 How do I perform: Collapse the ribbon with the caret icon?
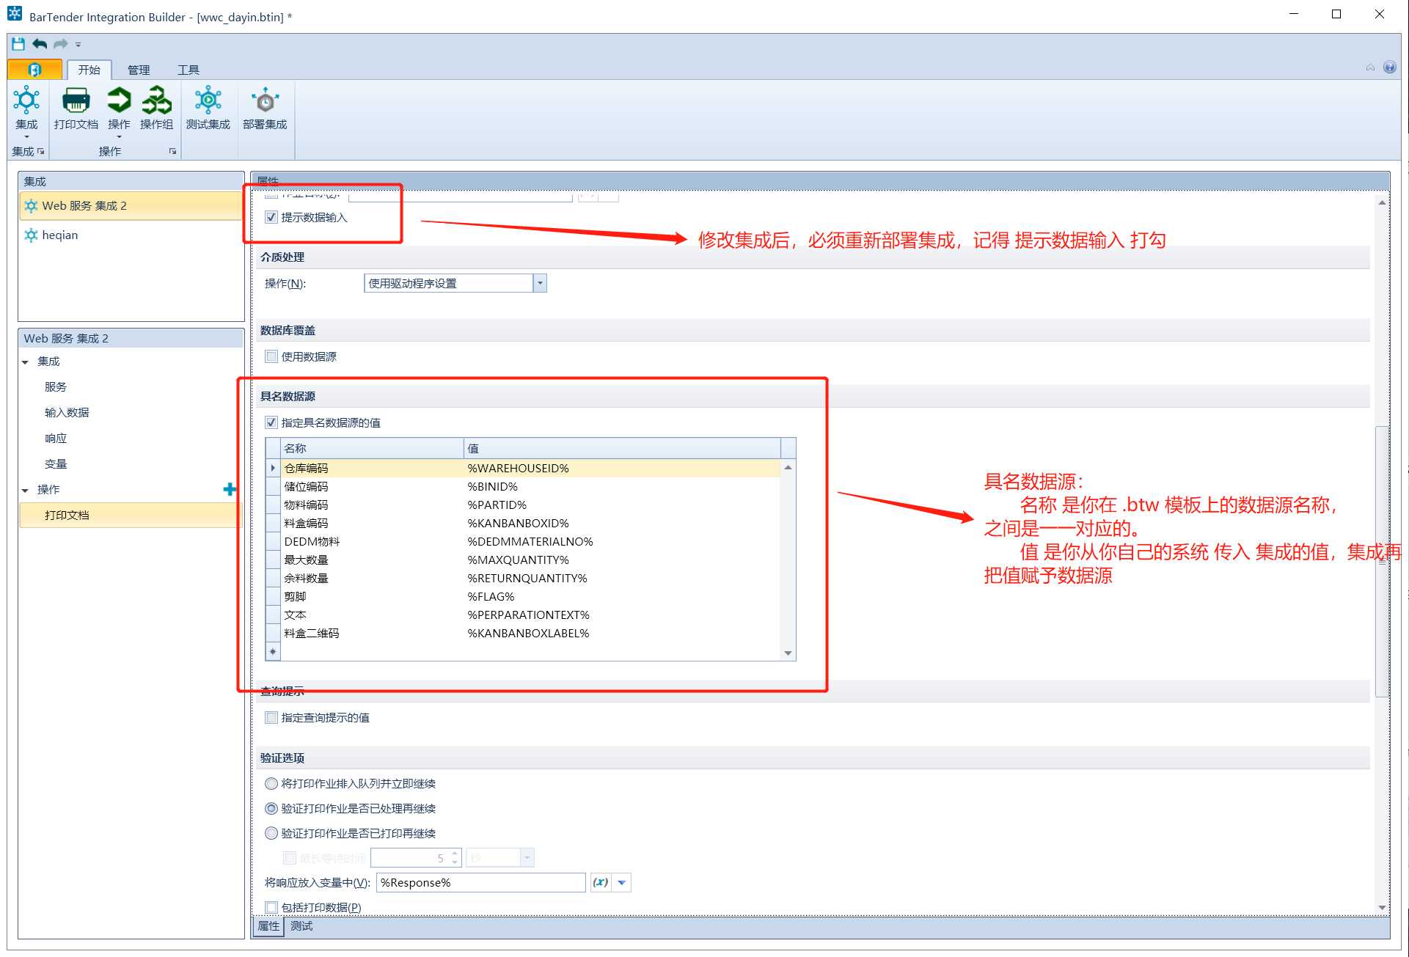coord(1370,67)
